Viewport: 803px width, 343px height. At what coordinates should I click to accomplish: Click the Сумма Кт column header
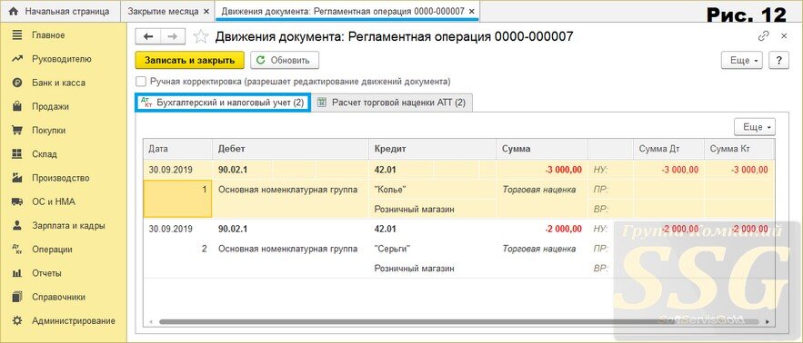pyautogui.click(x=739, y=149)
